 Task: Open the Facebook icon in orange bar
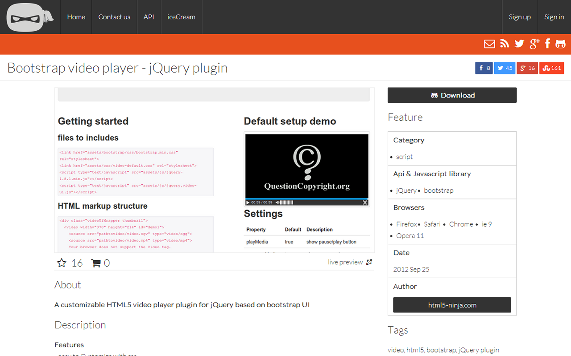[x=547, y=44]
